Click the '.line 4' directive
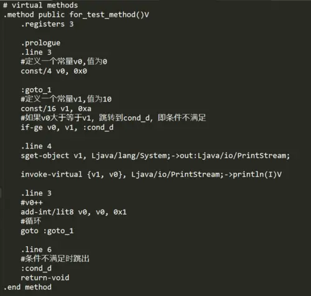Screen dimensions: 311x296 pyautogui.click(x=36, y=146)
